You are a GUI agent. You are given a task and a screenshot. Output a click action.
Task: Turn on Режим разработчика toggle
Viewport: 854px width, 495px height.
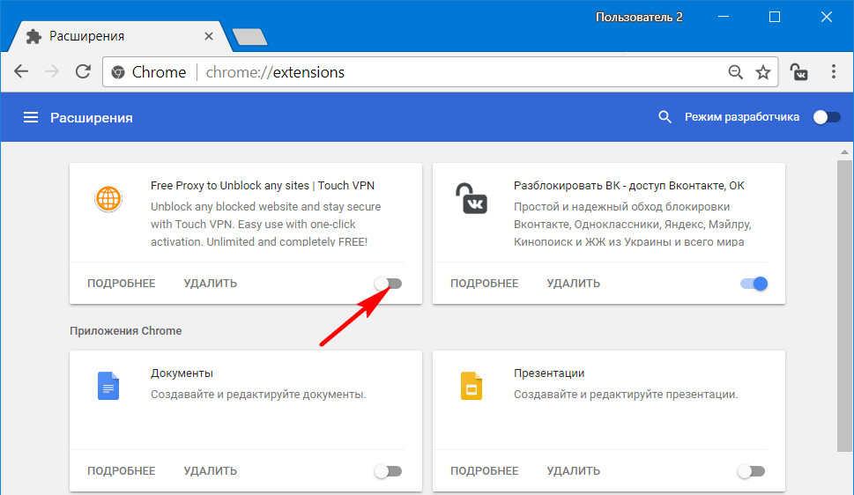point(826,117)
